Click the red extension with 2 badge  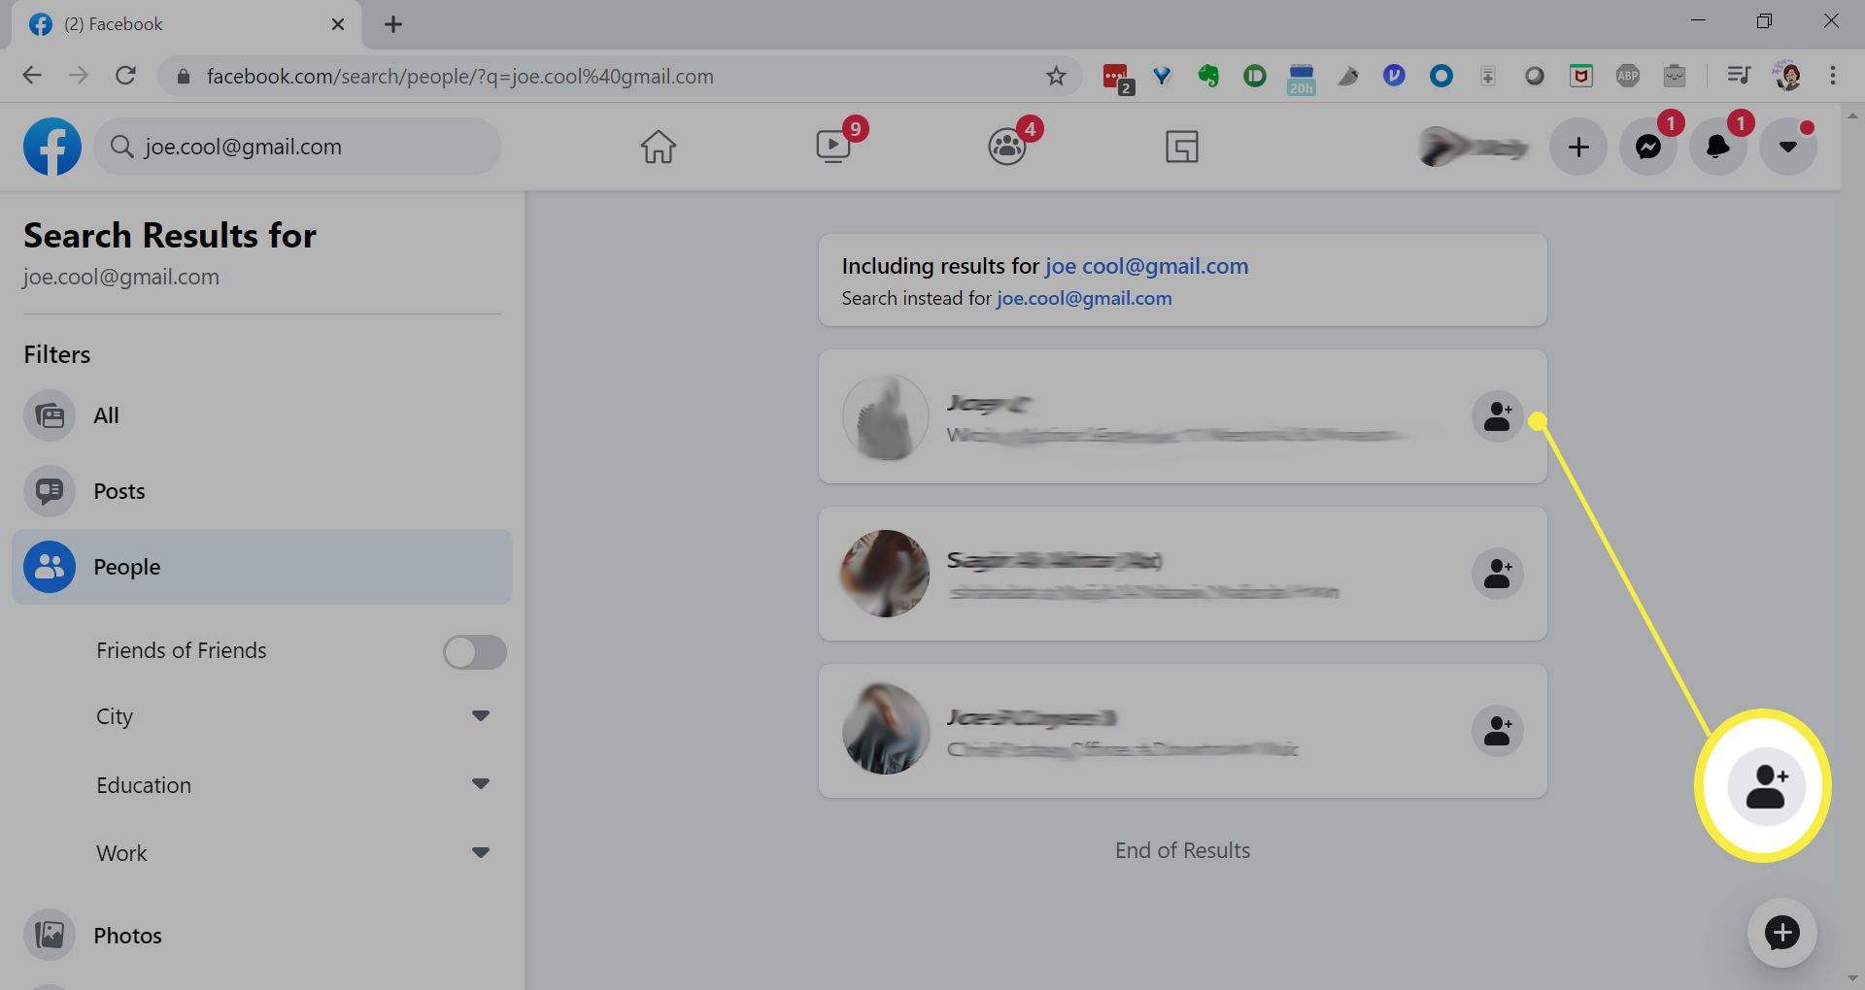click(1117, 78)
